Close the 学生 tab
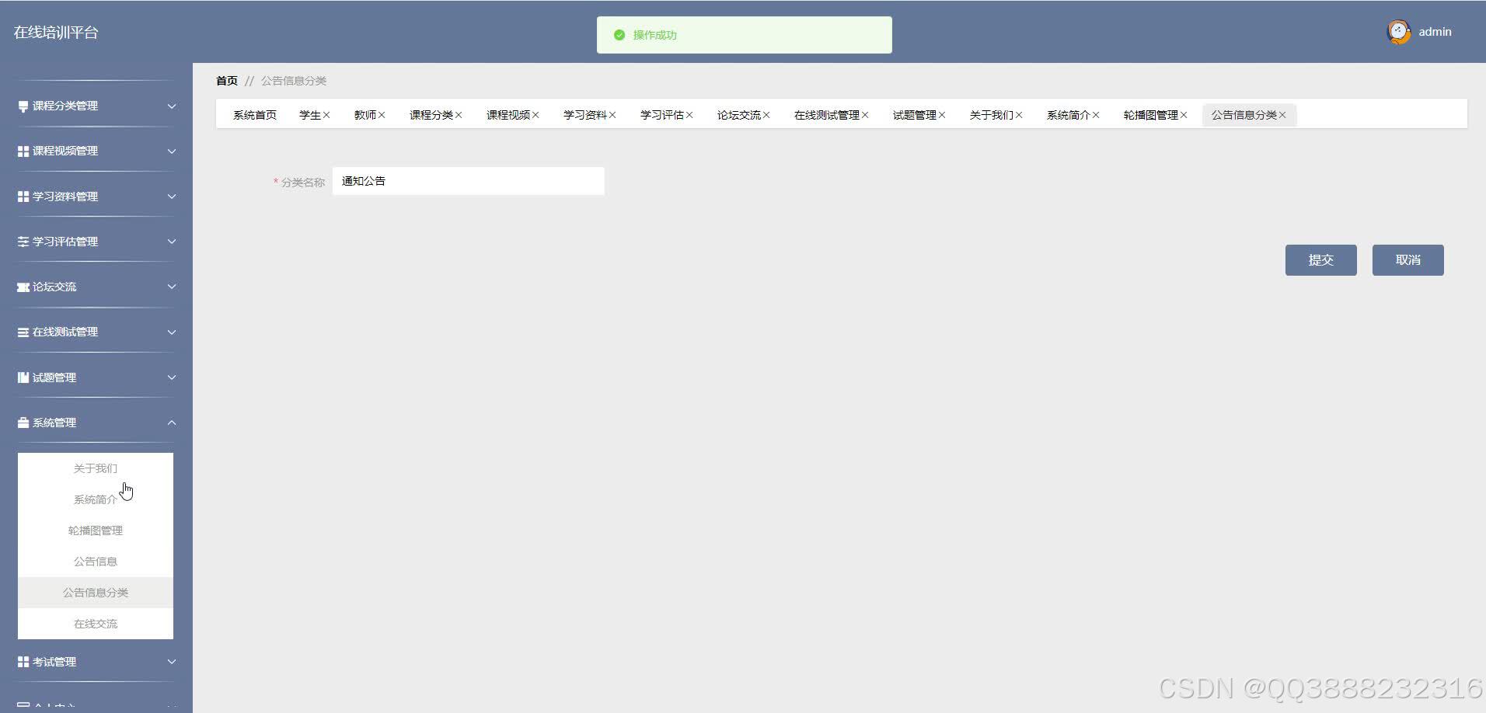This screenshot has height=713, width=1486. [x=326, y=115]
